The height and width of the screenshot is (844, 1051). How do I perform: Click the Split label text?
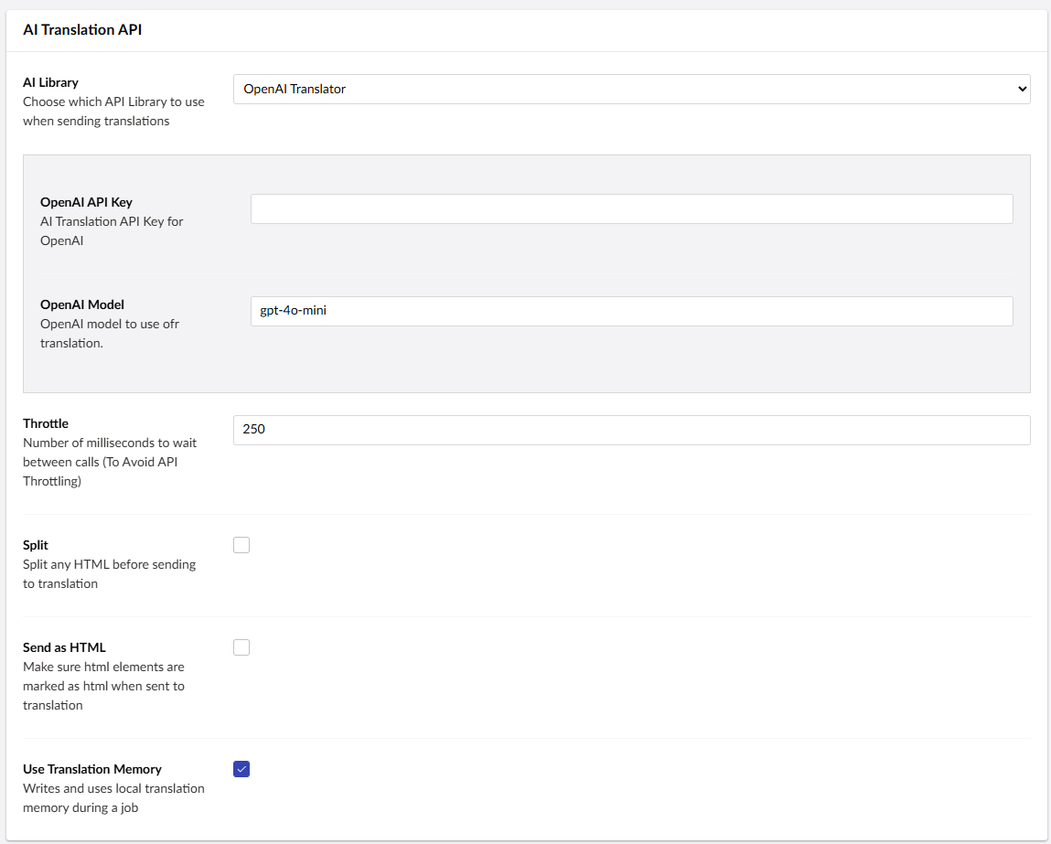pos(36,545)
